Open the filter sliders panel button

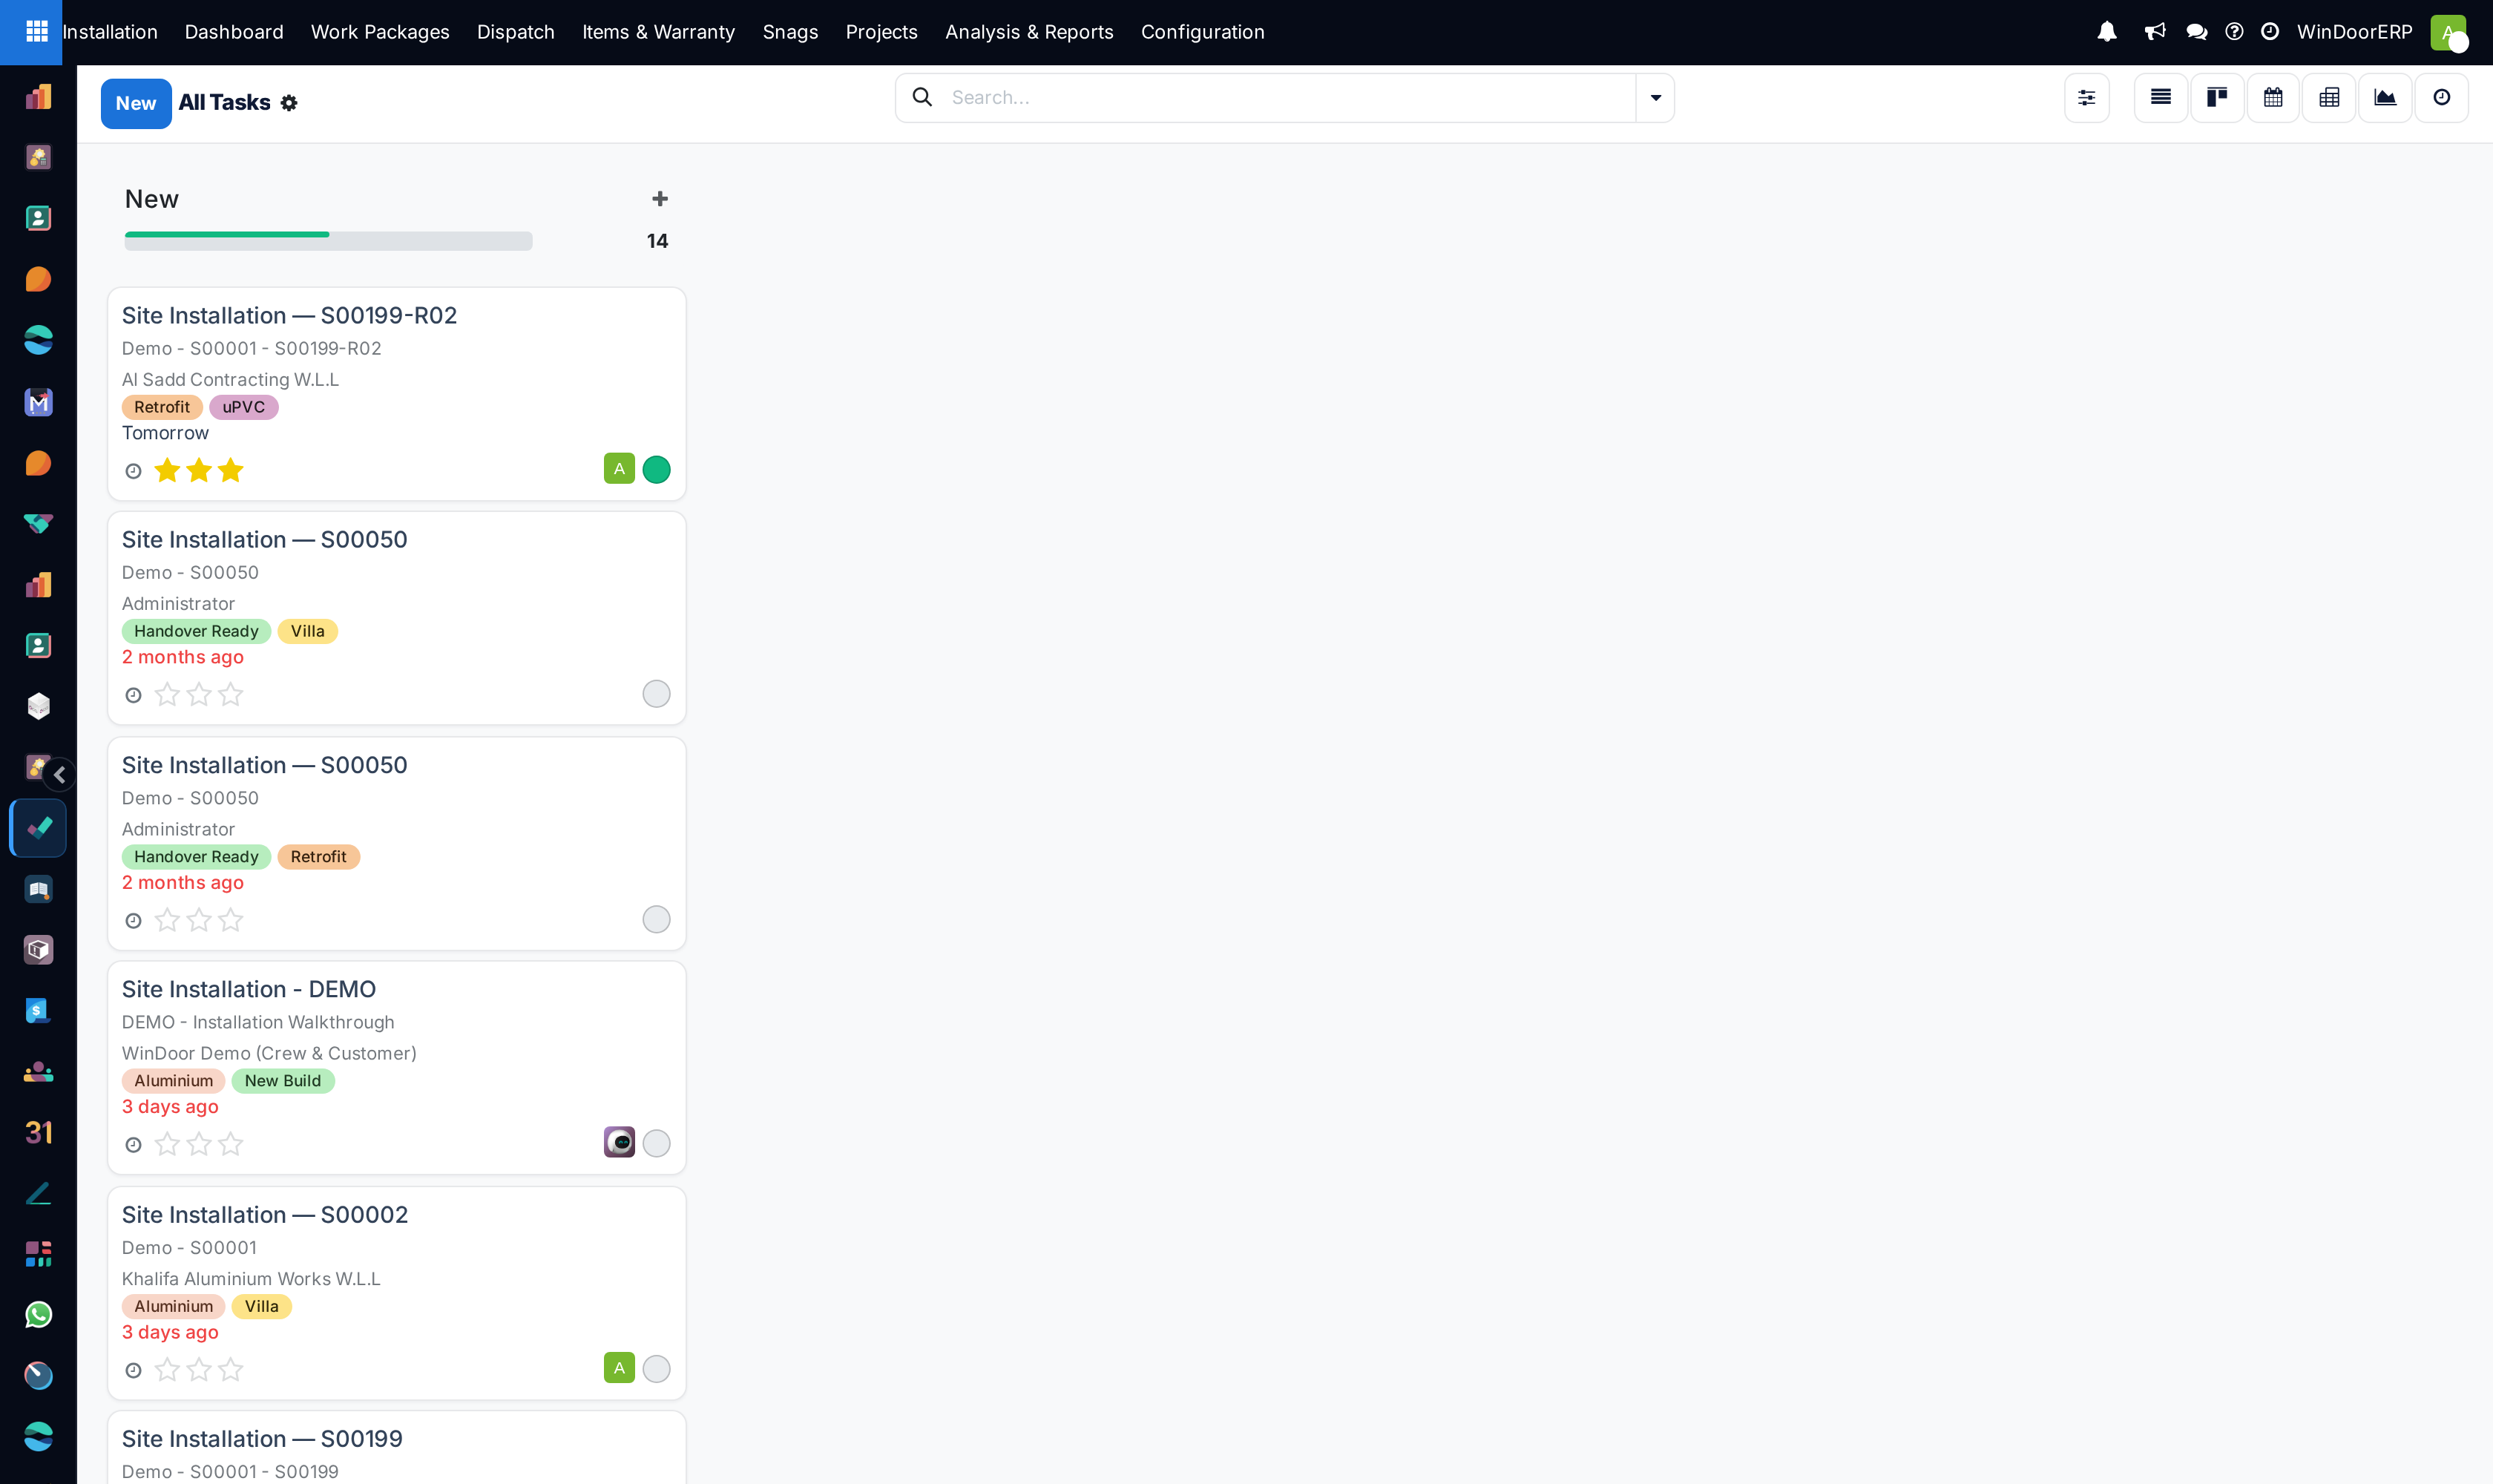(2087, 97)
